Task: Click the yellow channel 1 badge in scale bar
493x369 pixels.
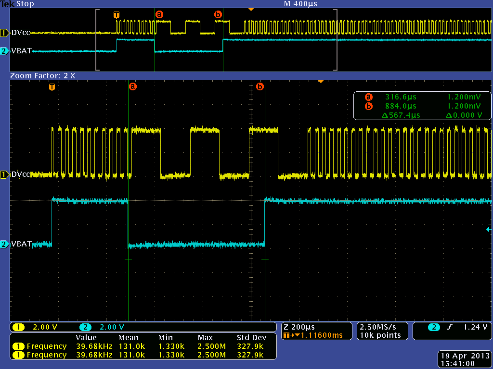Action: point(19,327)
